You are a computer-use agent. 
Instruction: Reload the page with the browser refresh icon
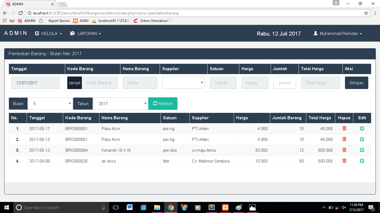pos(20,13)
